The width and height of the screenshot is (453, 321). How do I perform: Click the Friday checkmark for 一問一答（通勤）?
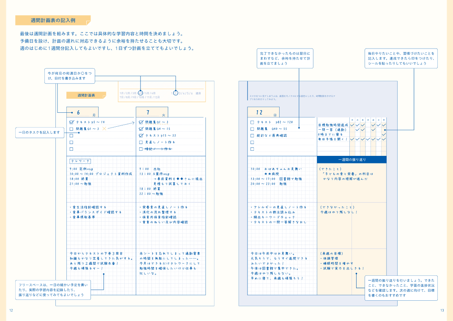373,130
